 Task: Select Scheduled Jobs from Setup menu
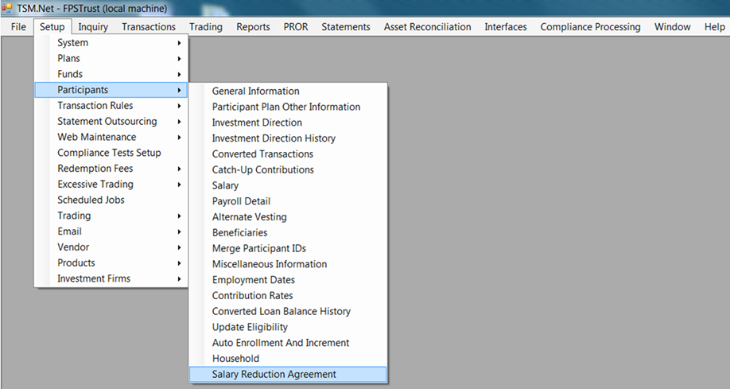click(x=91, y=200)
